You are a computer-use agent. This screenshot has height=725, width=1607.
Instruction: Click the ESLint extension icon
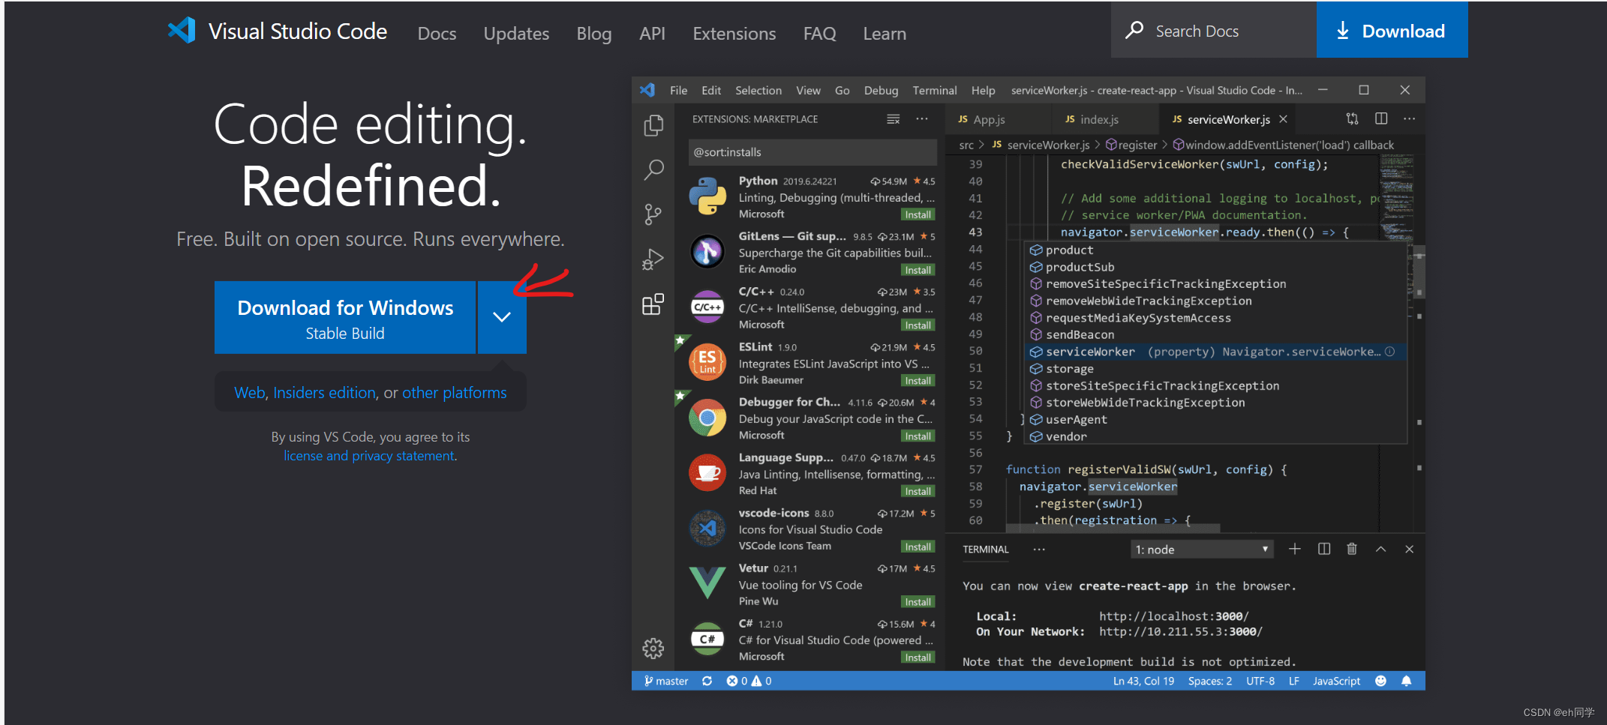click(x=707, y=362)
